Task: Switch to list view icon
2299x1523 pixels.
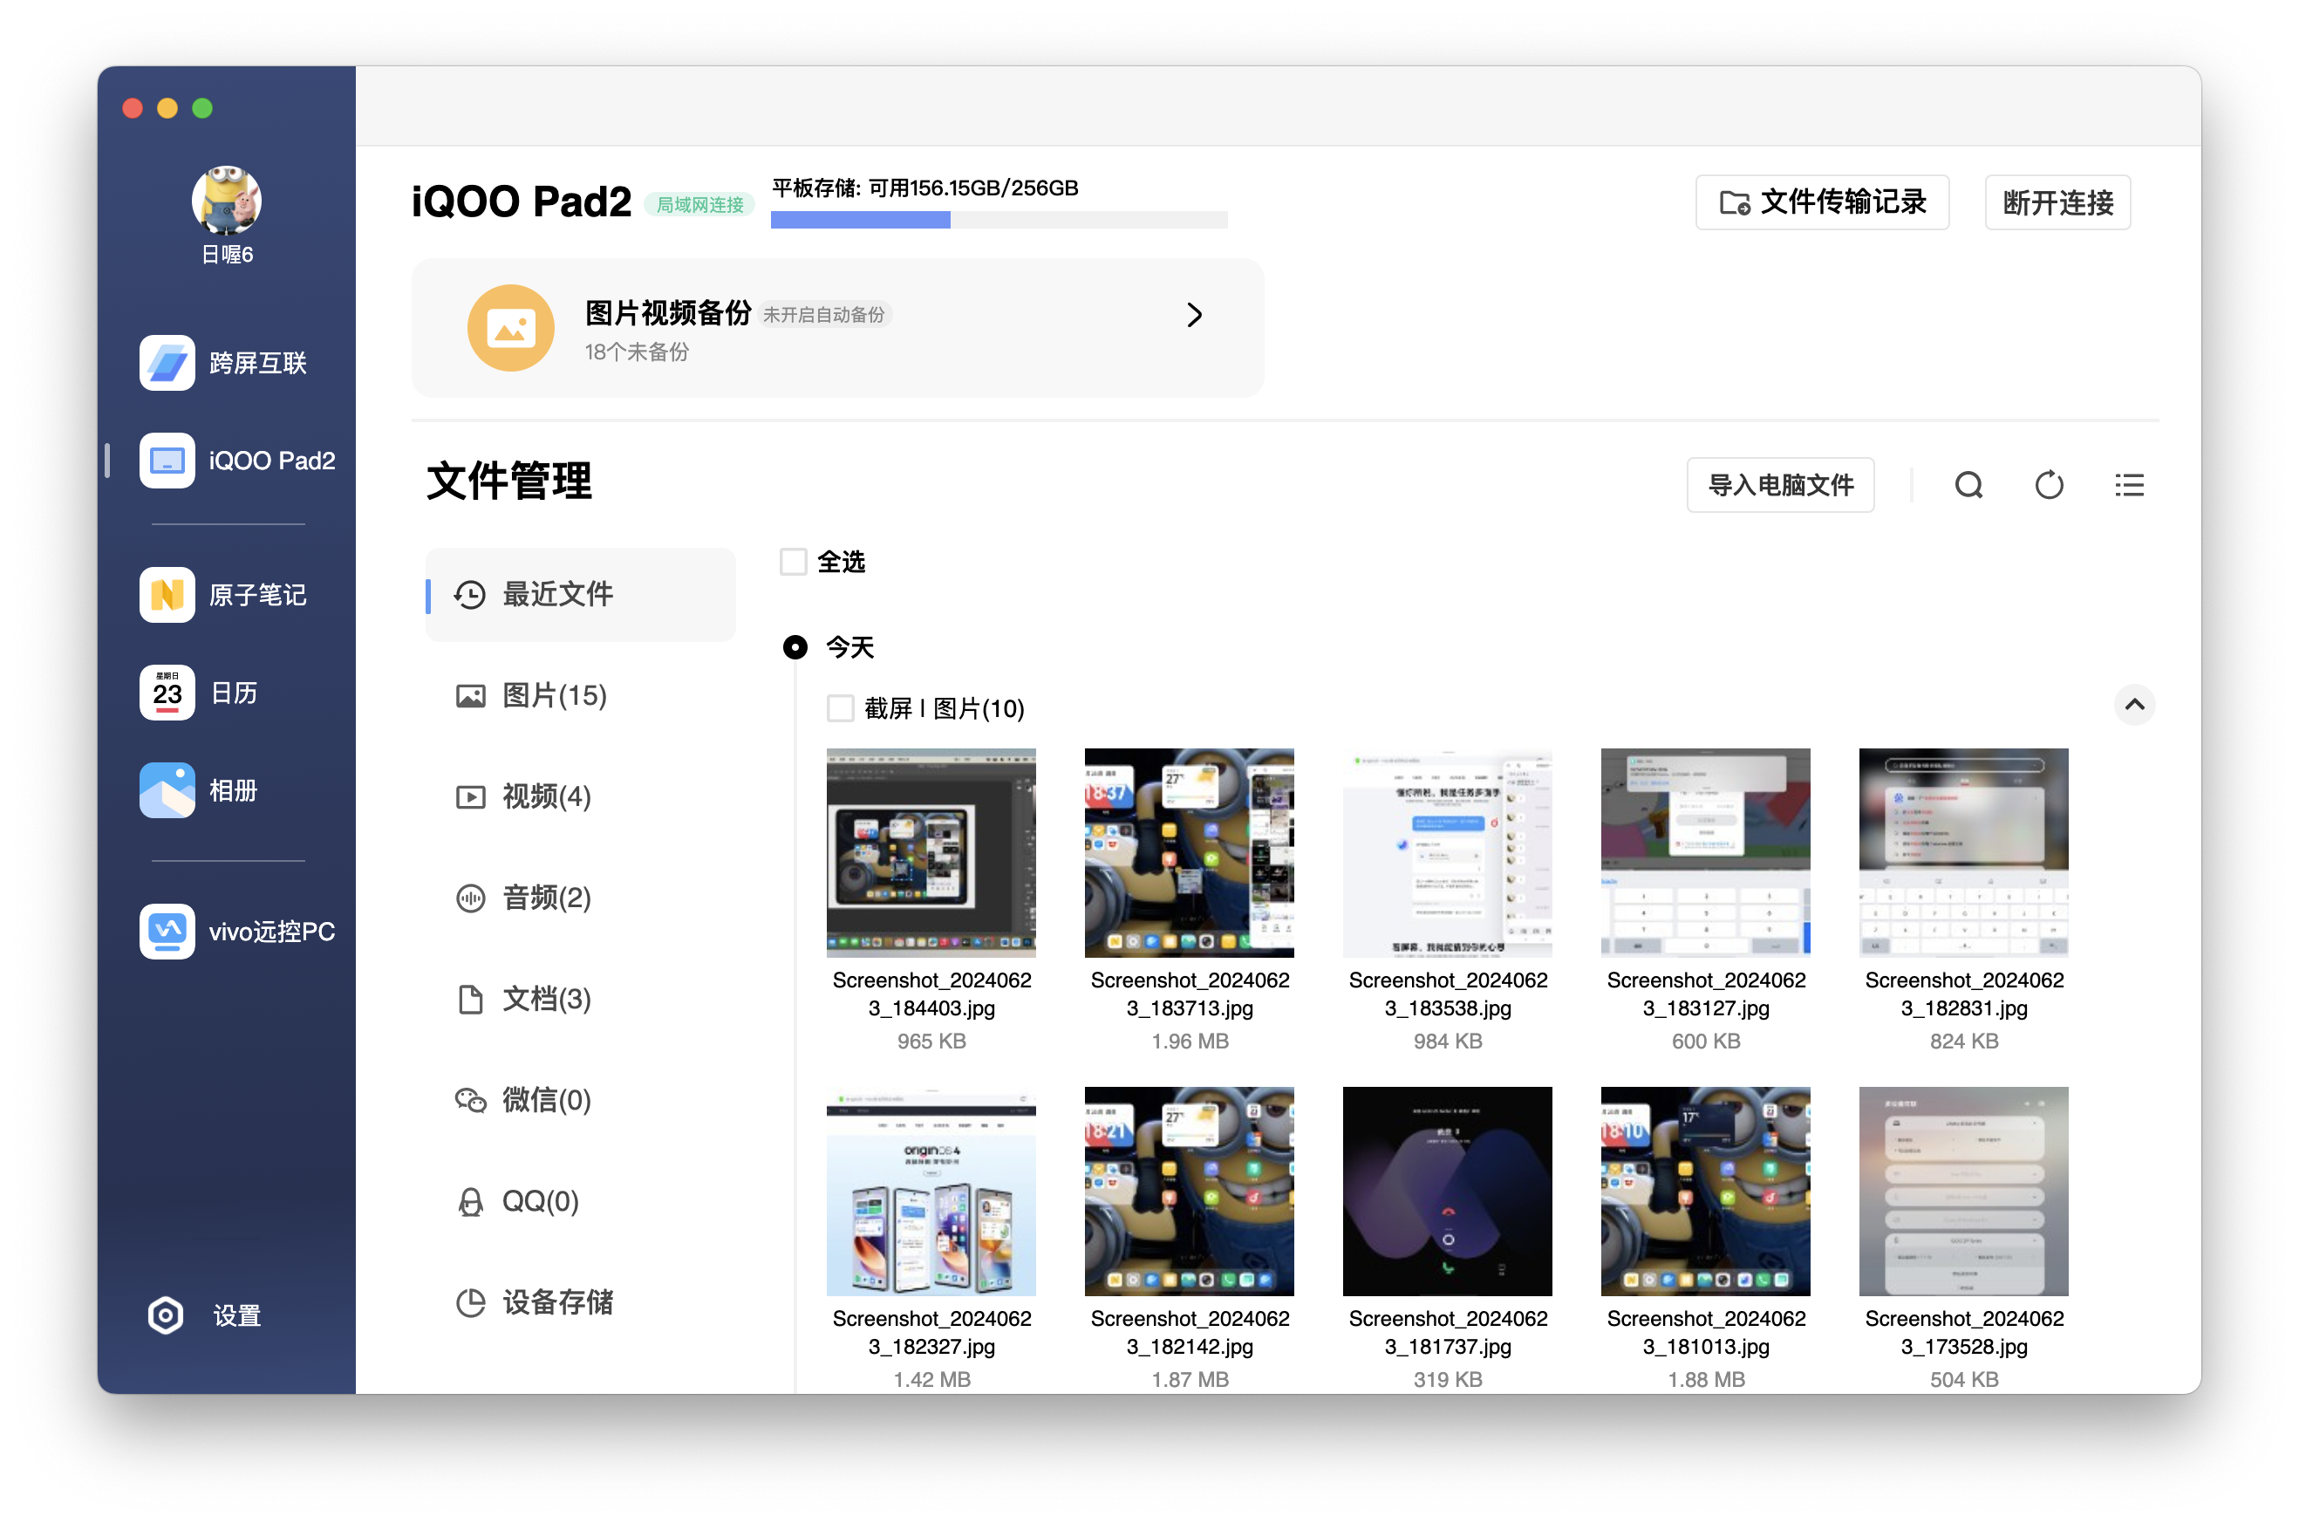Action: 2129,485
